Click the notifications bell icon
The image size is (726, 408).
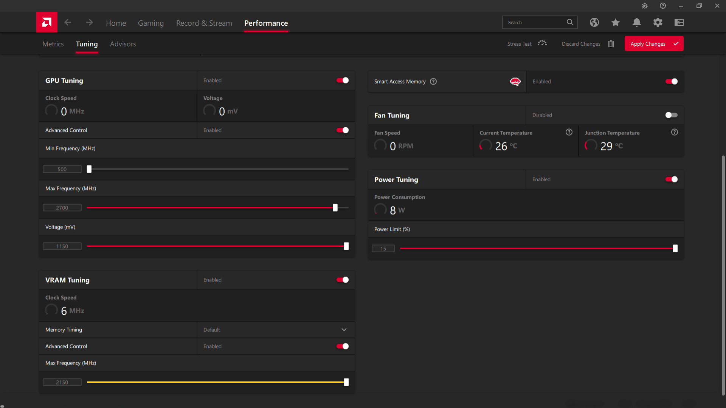637,22
